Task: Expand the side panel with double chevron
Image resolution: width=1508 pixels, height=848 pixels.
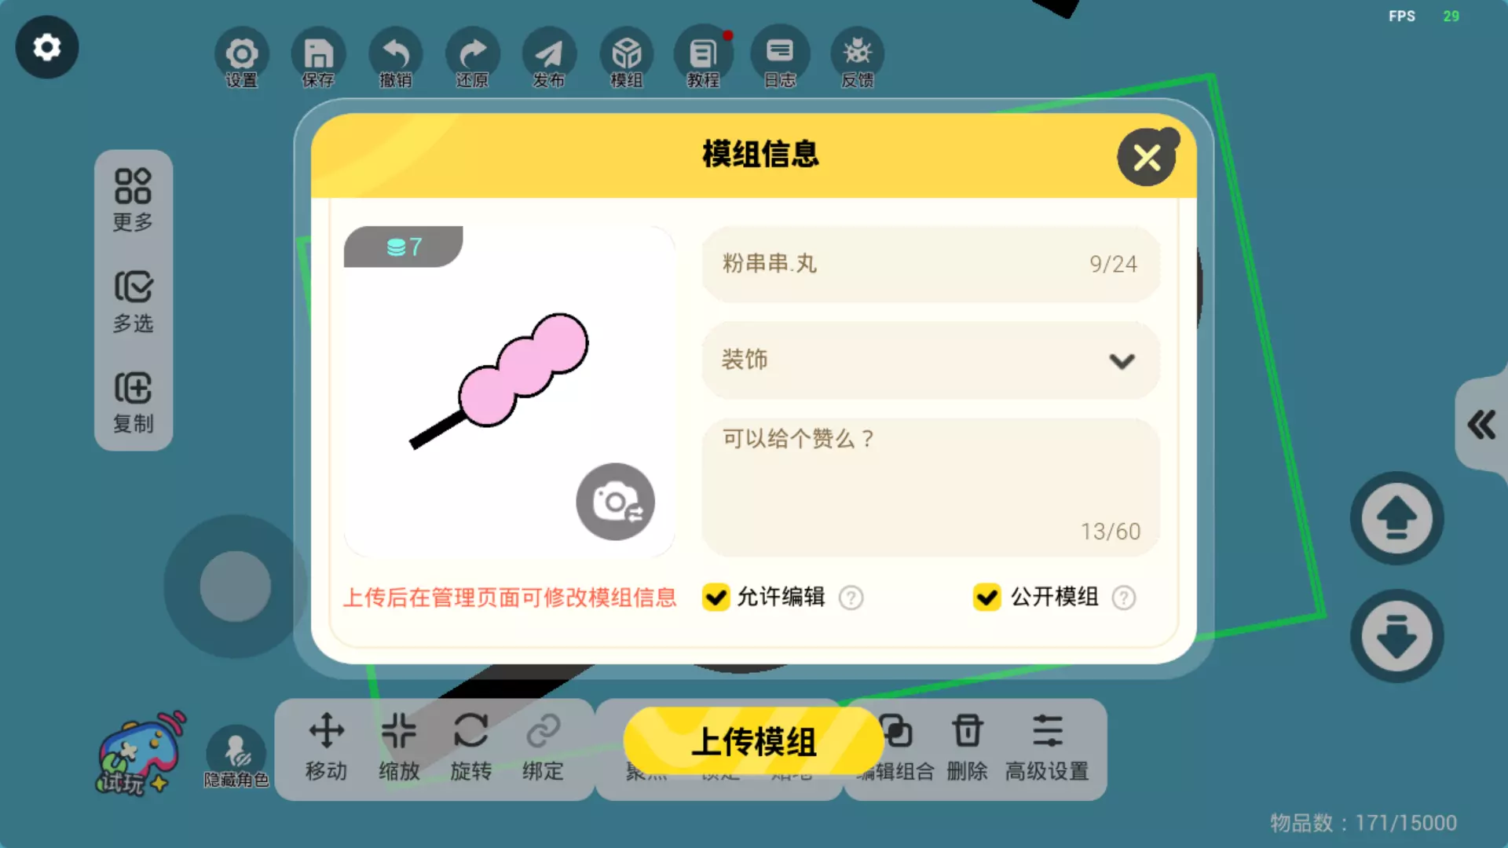Action: 1481,425
